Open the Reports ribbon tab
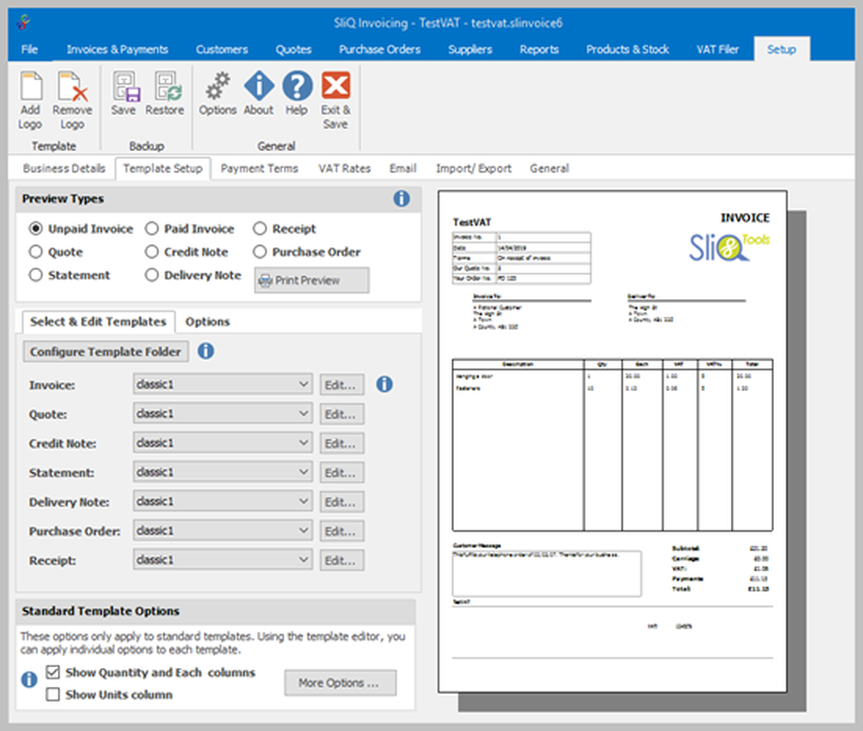The image size is (863, 731). (539, 49)
